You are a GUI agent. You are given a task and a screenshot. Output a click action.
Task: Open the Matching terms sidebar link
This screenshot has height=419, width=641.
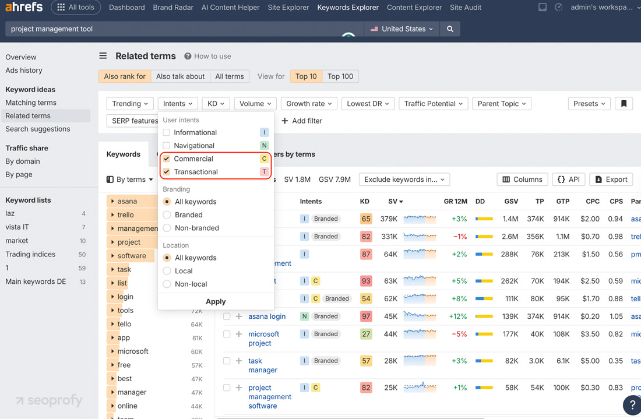click(31, 103)
